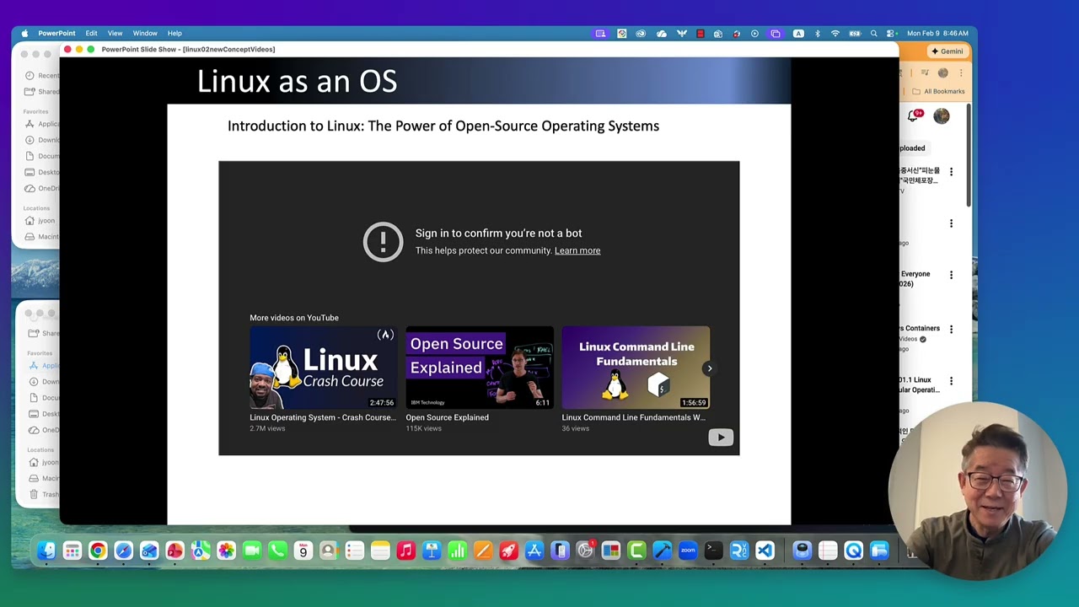
Task: Open Linux Crash Course video thumbnail
Action: click(323, 368)
